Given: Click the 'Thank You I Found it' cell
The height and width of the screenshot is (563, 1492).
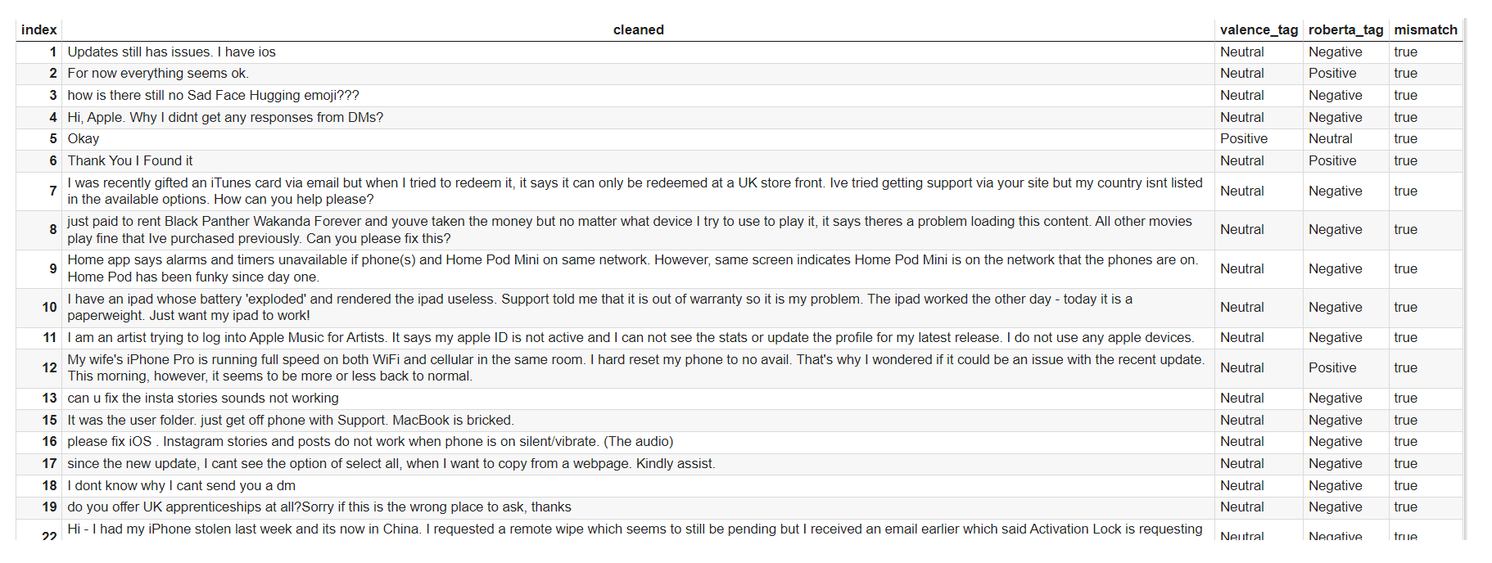Looking at the screenshot, I should point(130,161).
